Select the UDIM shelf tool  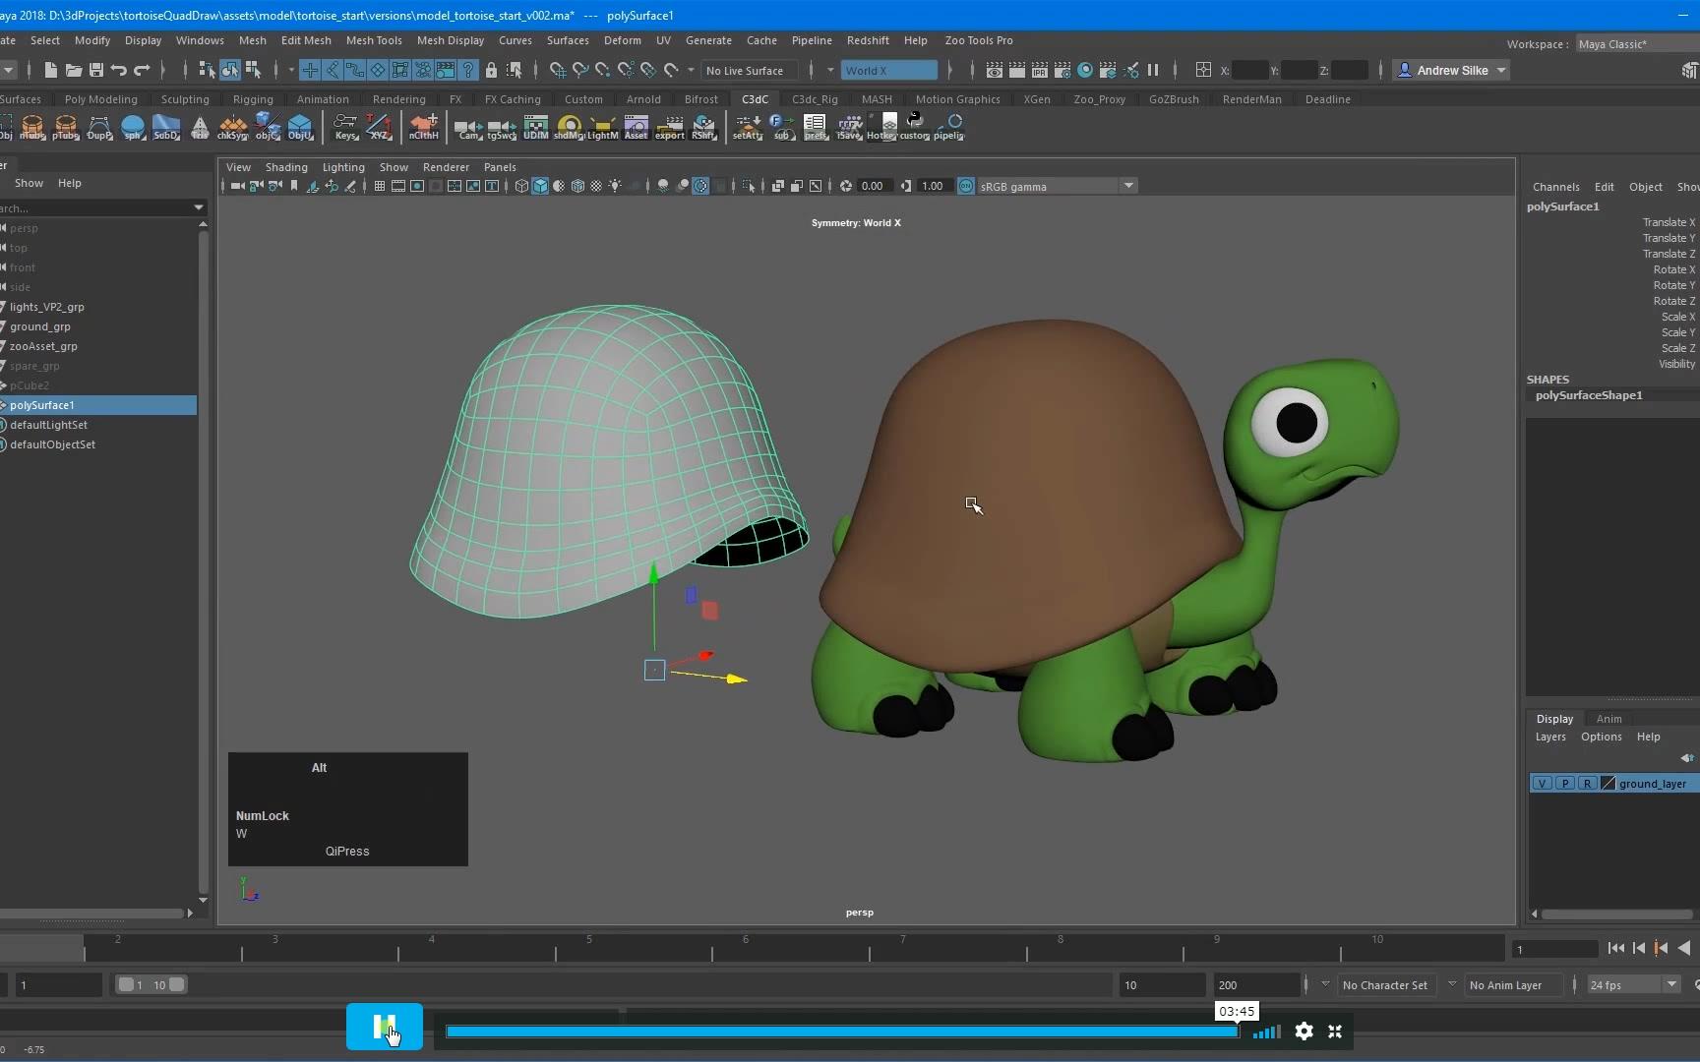point(536,126)
